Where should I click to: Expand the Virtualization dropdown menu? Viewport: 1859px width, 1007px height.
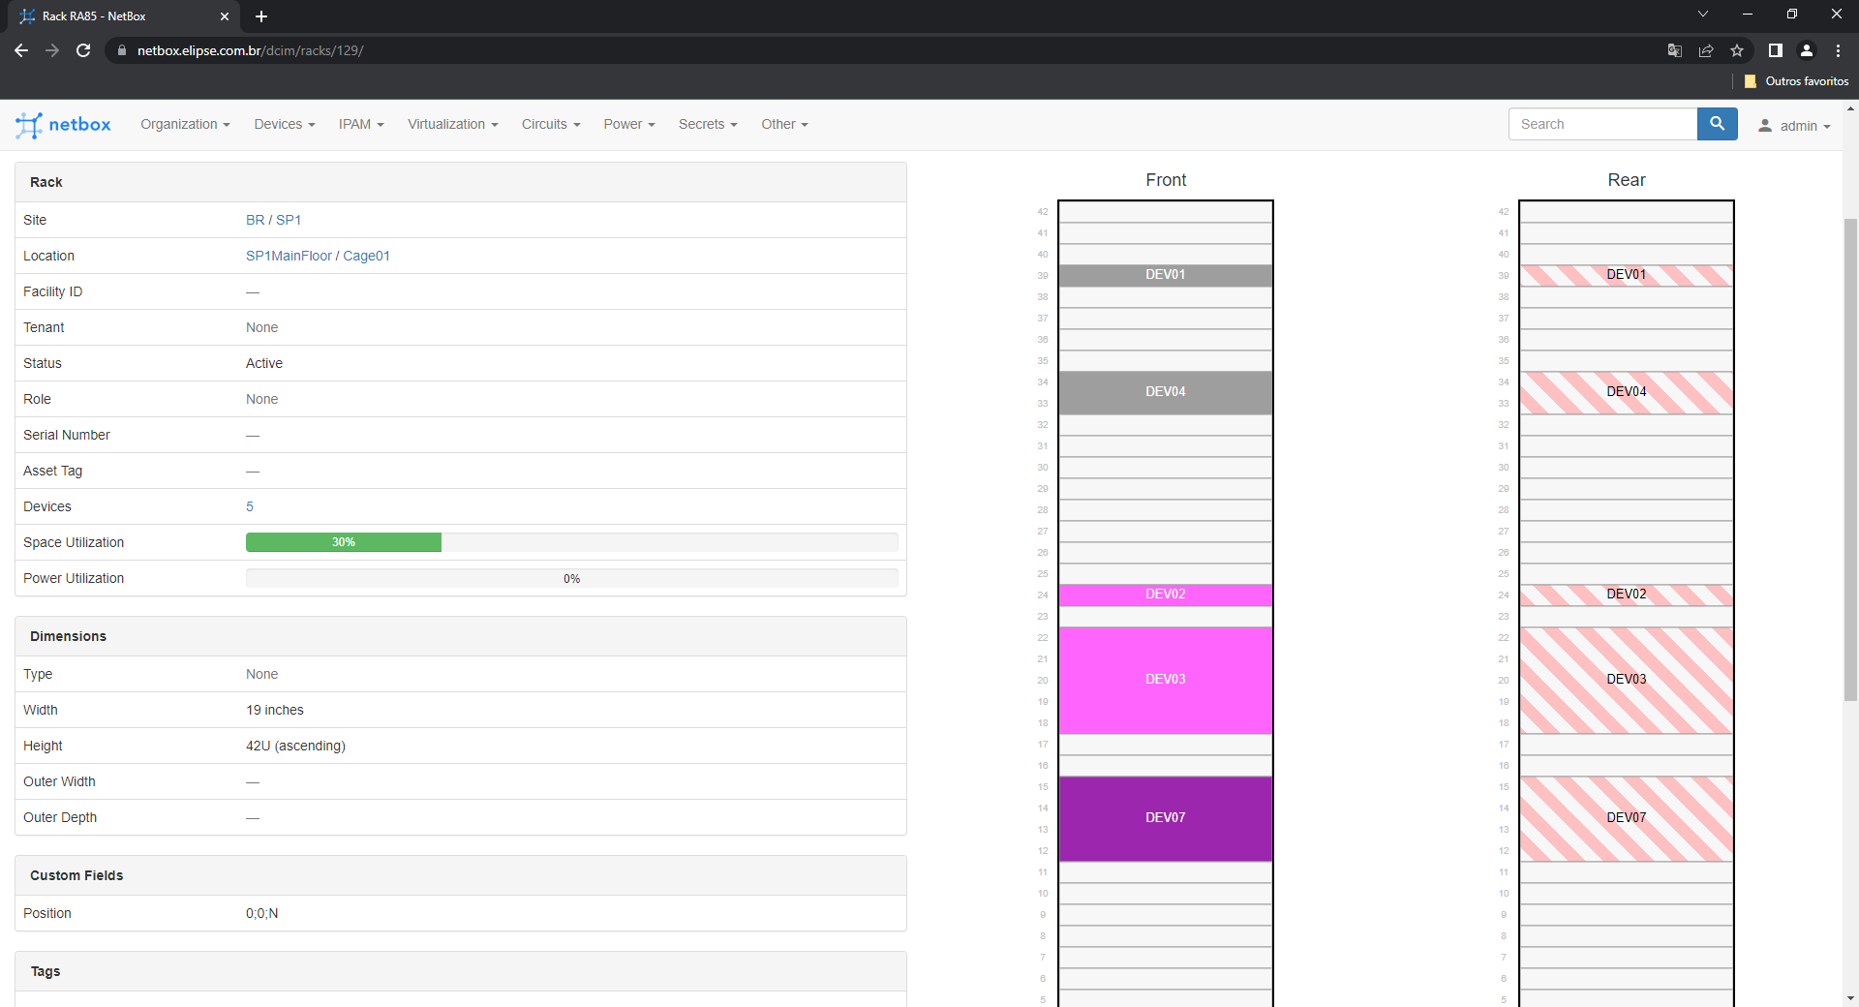coord(453,124)
